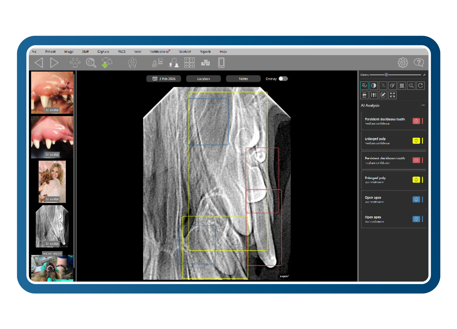Toggle the last Open apex blue marker
Screen dimensions: 457x329
(x=416, y=219)
